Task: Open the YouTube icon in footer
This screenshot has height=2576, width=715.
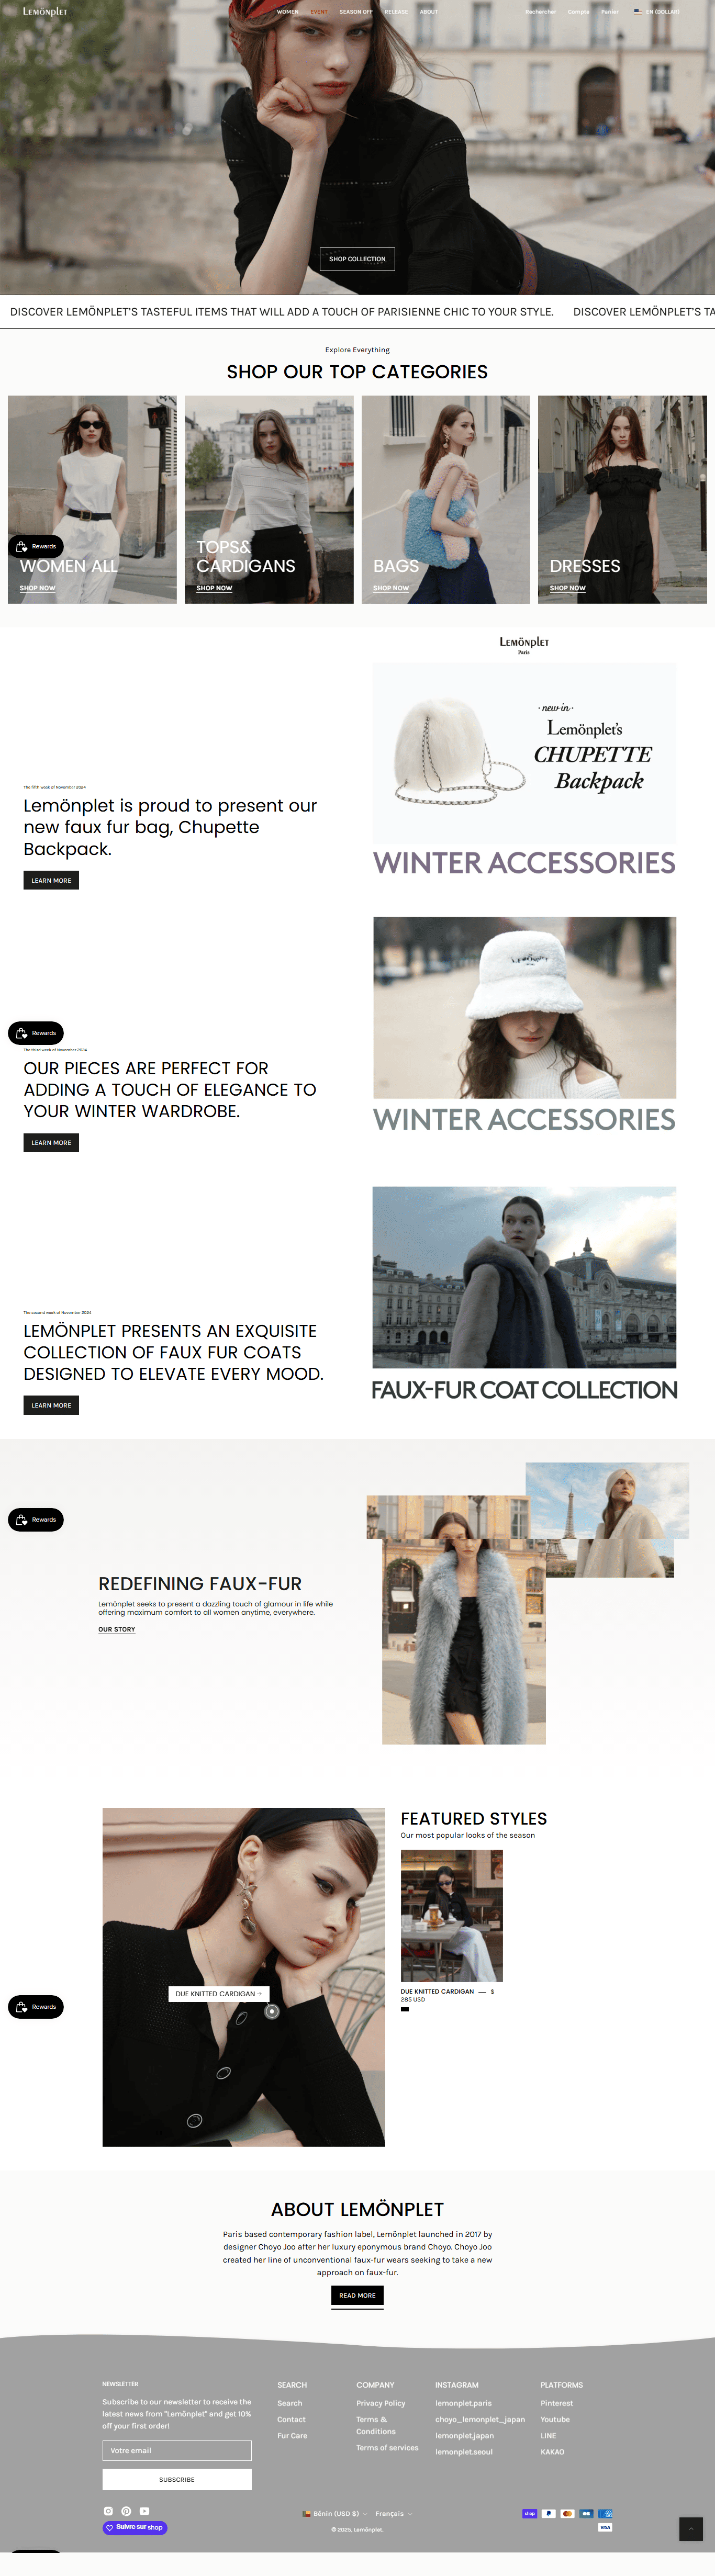Action: tap(144, 2511)
